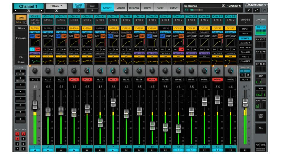The height and width of the screenshot is (155, 281).
Task: Toggle mute group 1
Action: pyautogui.click(x=17, y=134)
